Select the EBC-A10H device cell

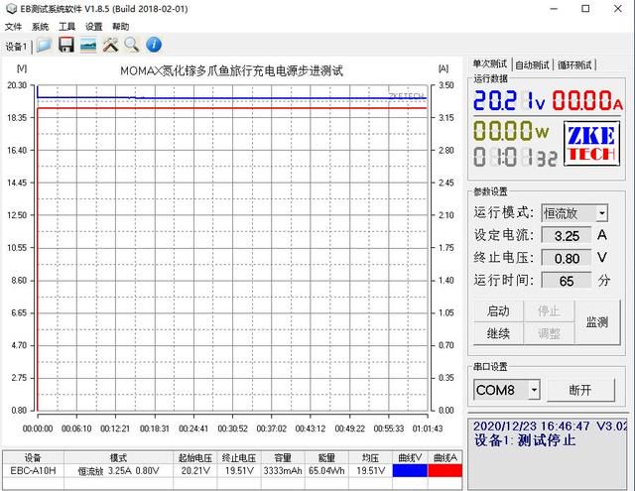[x=33, y=471]
